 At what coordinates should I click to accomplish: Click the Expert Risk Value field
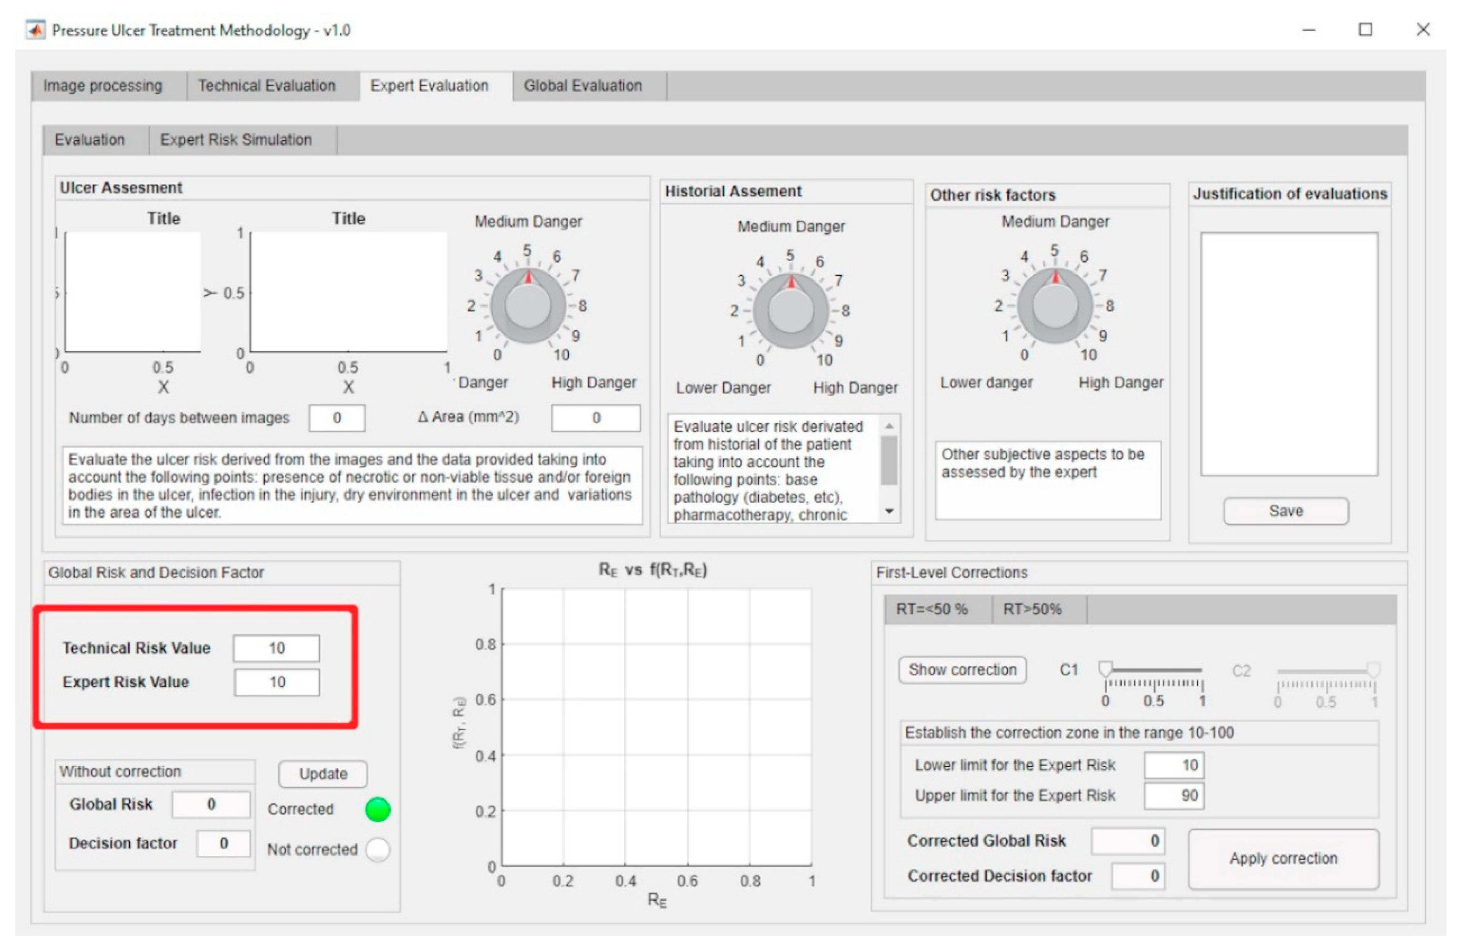tap(277, 682)
